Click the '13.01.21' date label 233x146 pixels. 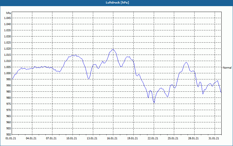(92, 138)
